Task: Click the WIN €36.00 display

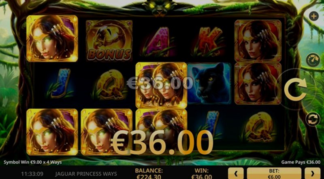Action: [x=201, y=174]
